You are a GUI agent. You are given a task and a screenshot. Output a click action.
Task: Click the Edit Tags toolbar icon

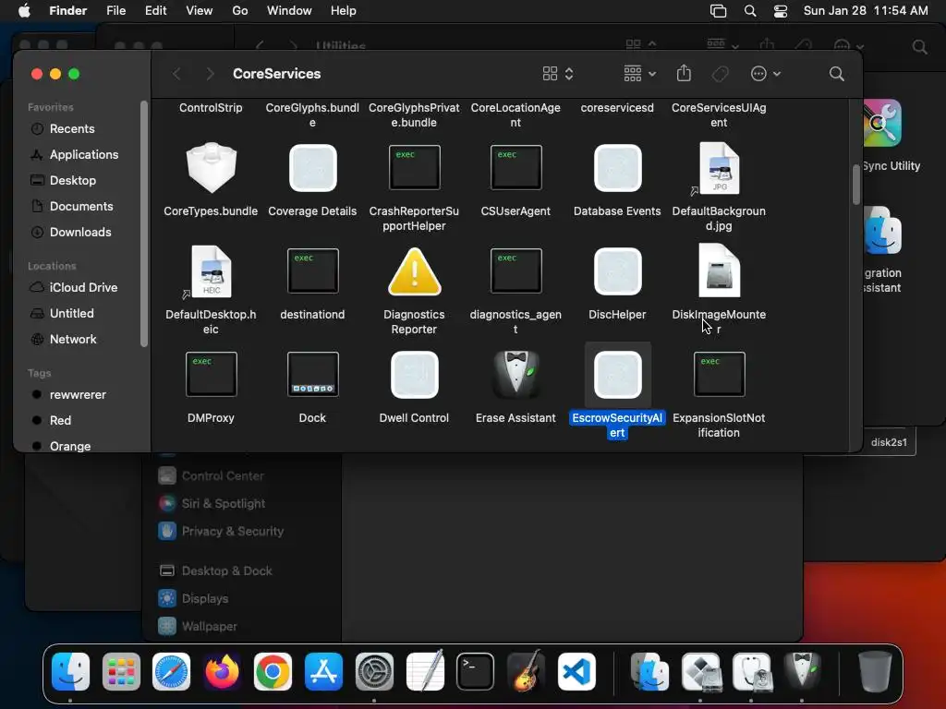[x=720, y=74]
